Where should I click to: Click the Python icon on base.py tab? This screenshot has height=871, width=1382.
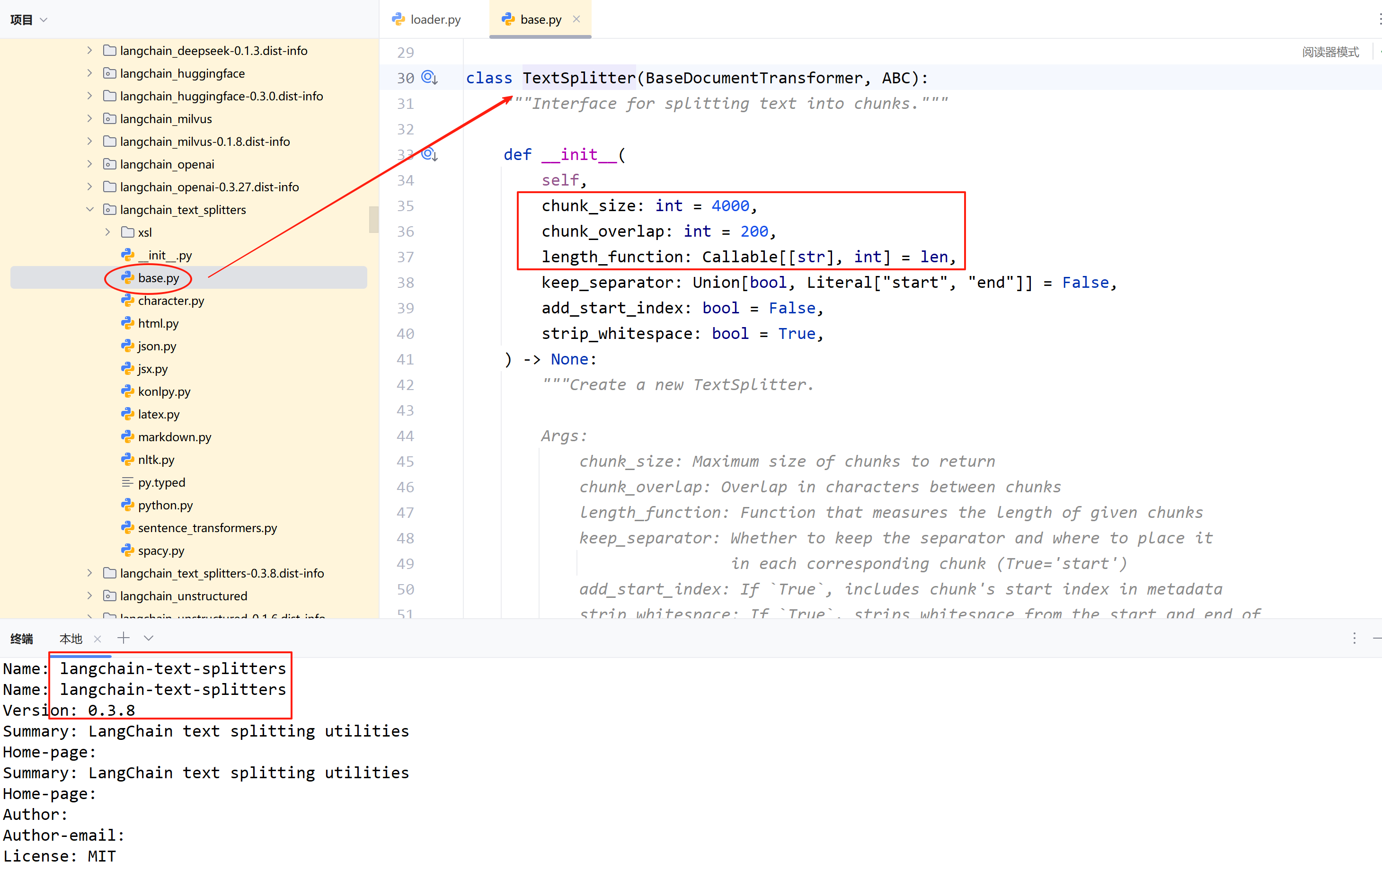click(508, 19)
